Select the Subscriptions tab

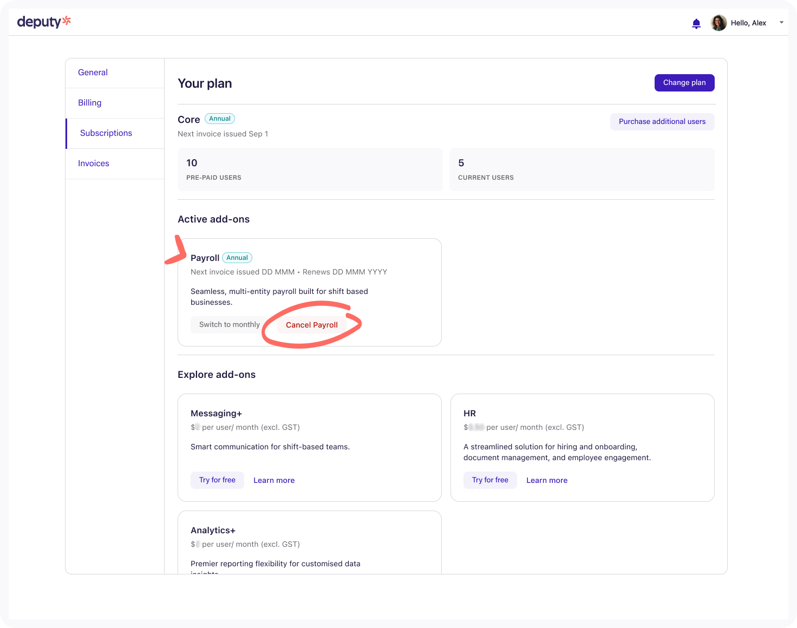pos(106,133)
